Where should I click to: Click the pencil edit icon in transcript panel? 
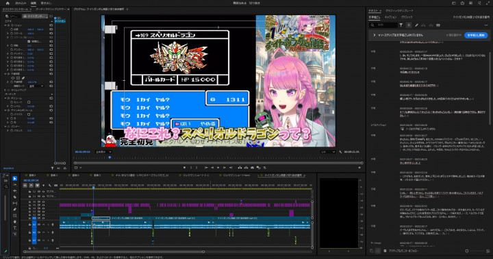(x=416, y=25)
